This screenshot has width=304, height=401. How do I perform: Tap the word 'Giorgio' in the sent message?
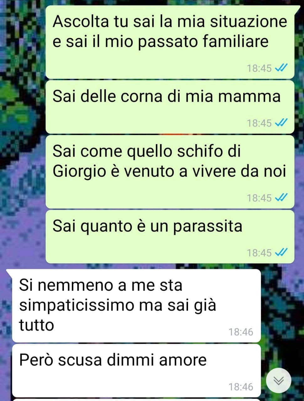tap(80, 172)
